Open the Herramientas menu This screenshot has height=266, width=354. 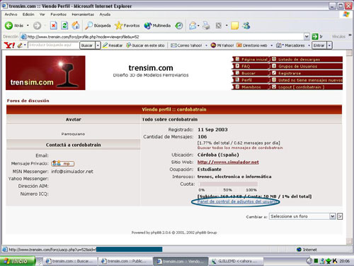click(83, 14)
